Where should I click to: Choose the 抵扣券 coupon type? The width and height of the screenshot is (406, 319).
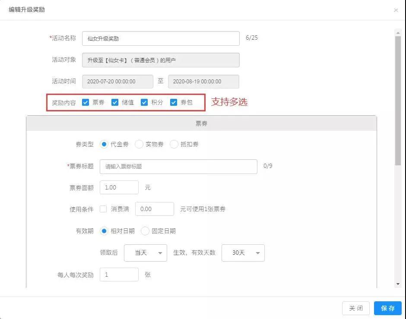[174, 145]
